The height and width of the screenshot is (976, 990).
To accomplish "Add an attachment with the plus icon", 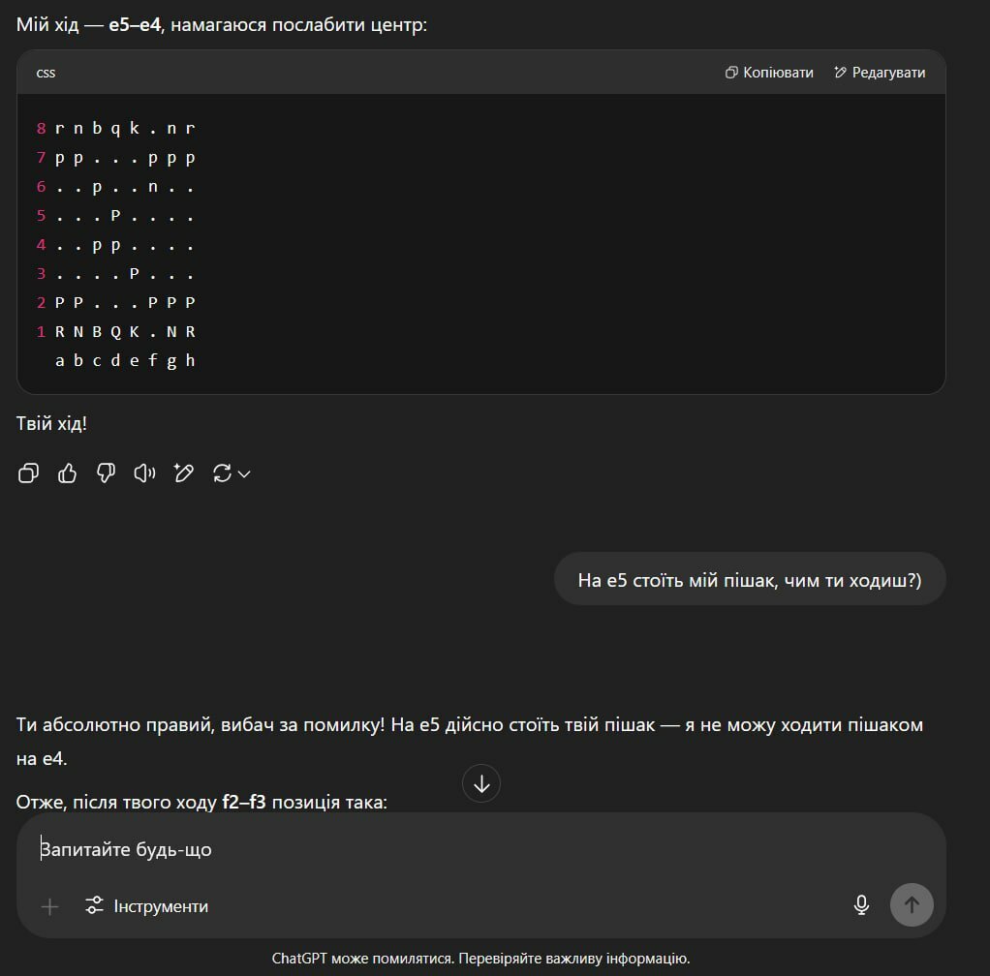I will (49, 906).
